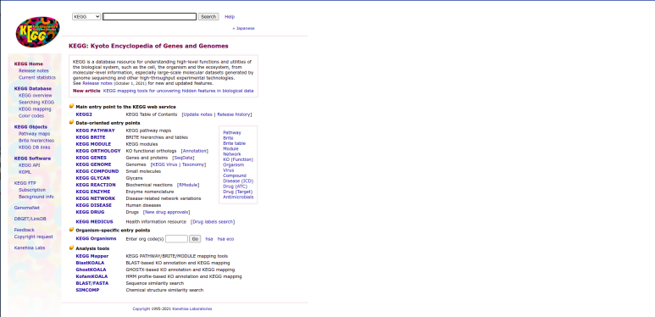
Task: Open KEGG NETWORK entry point
Action: point(96,198)
